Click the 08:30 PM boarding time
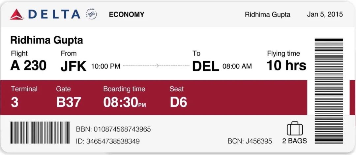The image size is (356, 155). (125, 102)
